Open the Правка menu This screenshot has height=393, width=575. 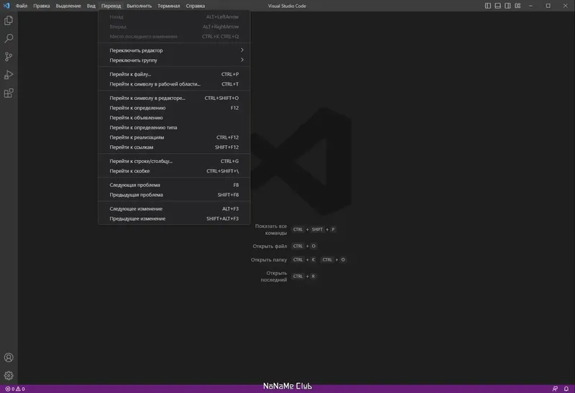click(x=42, y=6)
